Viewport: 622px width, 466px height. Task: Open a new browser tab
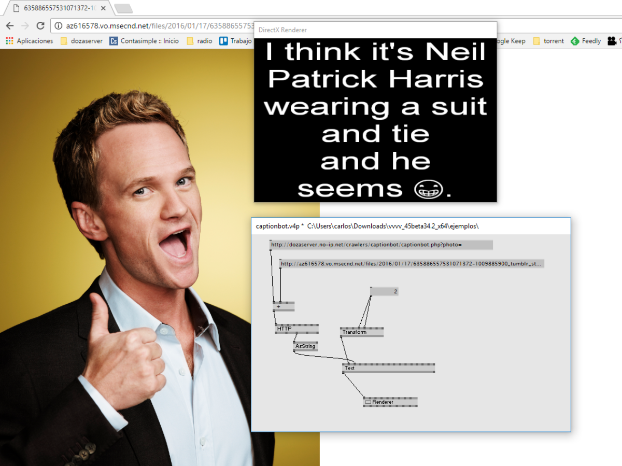click(123, 8)
